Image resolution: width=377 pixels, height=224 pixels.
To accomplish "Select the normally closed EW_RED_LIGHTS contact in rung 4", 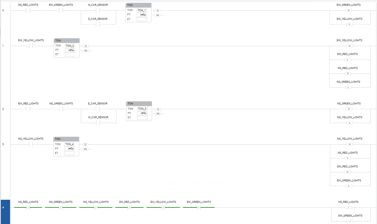I will coord(130,208).
